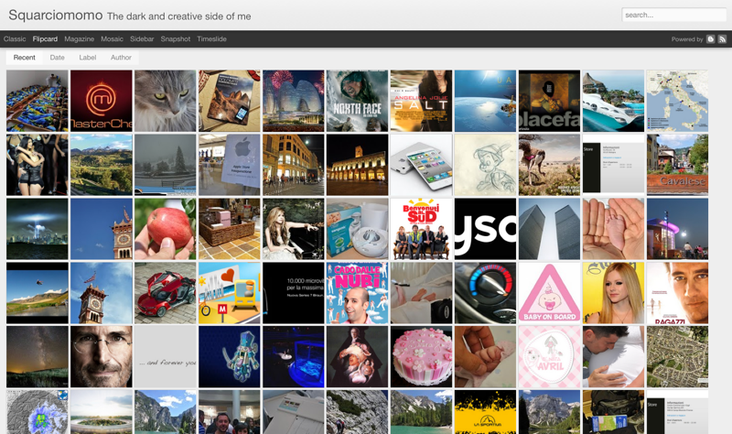
Task: Open the Milky Way night sky thumbnail
Action: click(x=38, y=357)
